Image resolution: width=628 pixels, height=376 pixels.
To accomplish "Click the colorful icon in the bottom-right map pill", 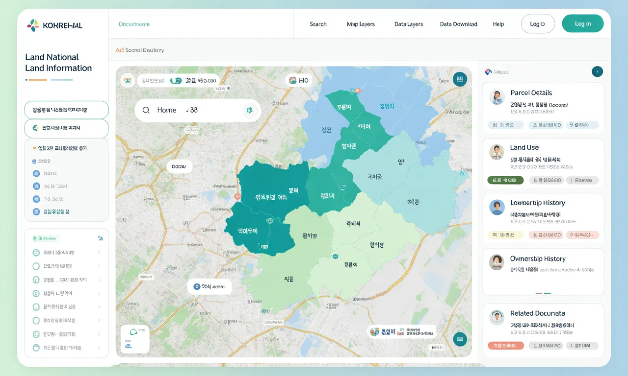I will tap(375, 332).
